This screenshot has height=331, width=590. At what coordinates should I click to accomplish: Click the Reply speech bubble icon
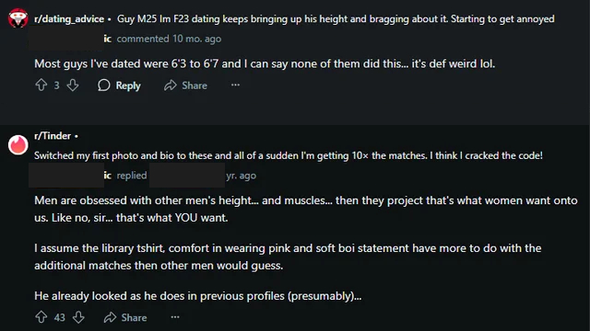[104, 86]
